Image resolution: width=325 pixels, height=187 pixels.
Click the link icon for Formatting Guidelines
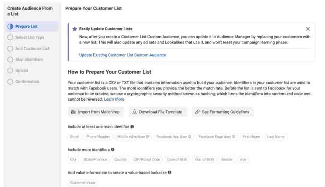click(198, 112)
